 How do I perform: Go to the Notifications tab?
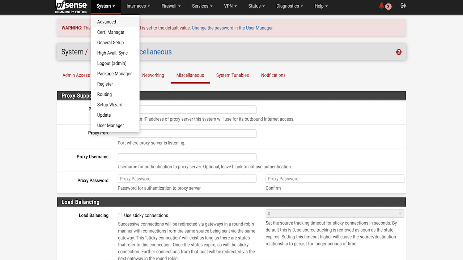pyautogui.click(x=273, y=75)
